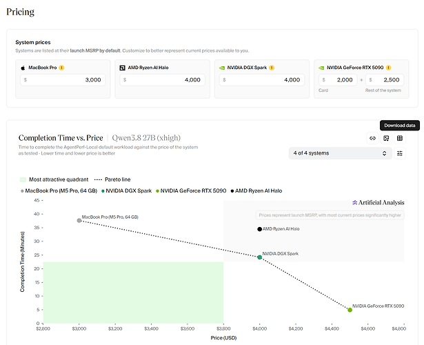
Task: Click the Price (USD) axis label
Action: tap(223, 337)
